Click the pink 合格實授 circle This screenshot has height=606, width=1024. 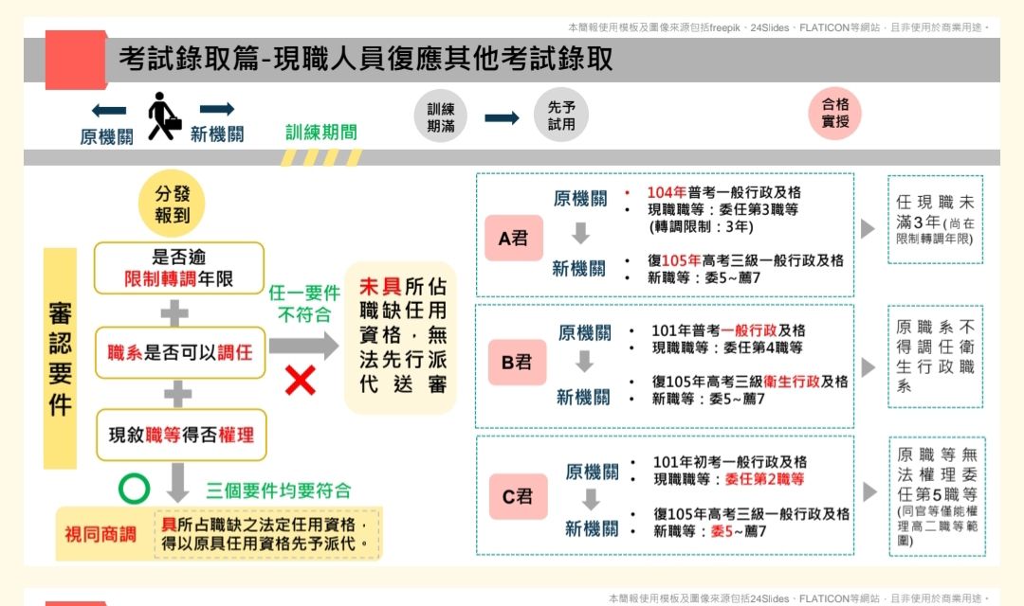click(834, 114)
